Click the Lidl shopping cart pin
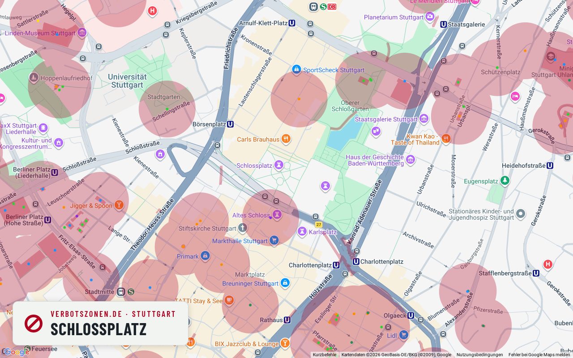Screen dimensions: 573x358 (404, 335)
